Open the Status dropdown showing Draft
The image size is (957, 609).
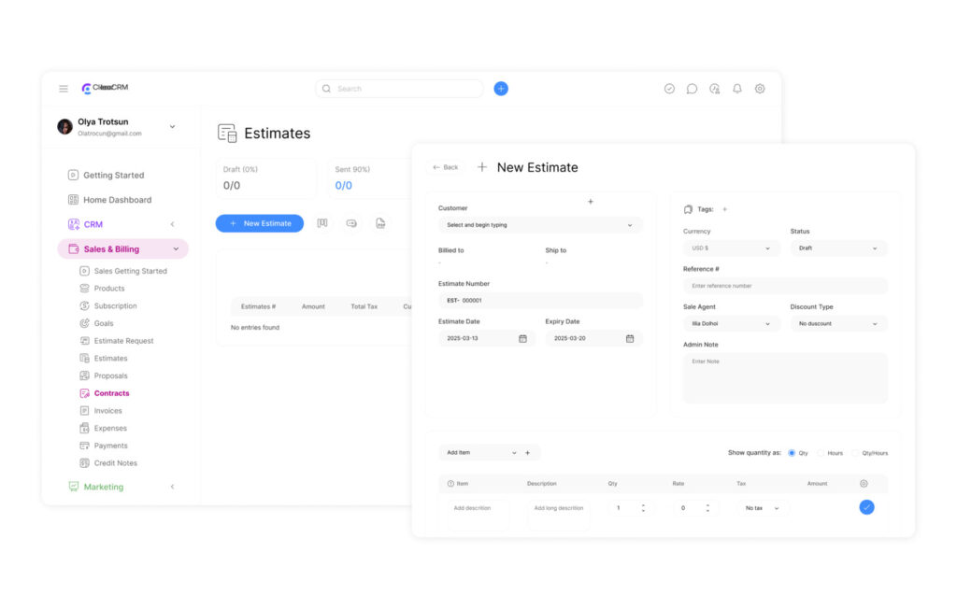(838, 248)
